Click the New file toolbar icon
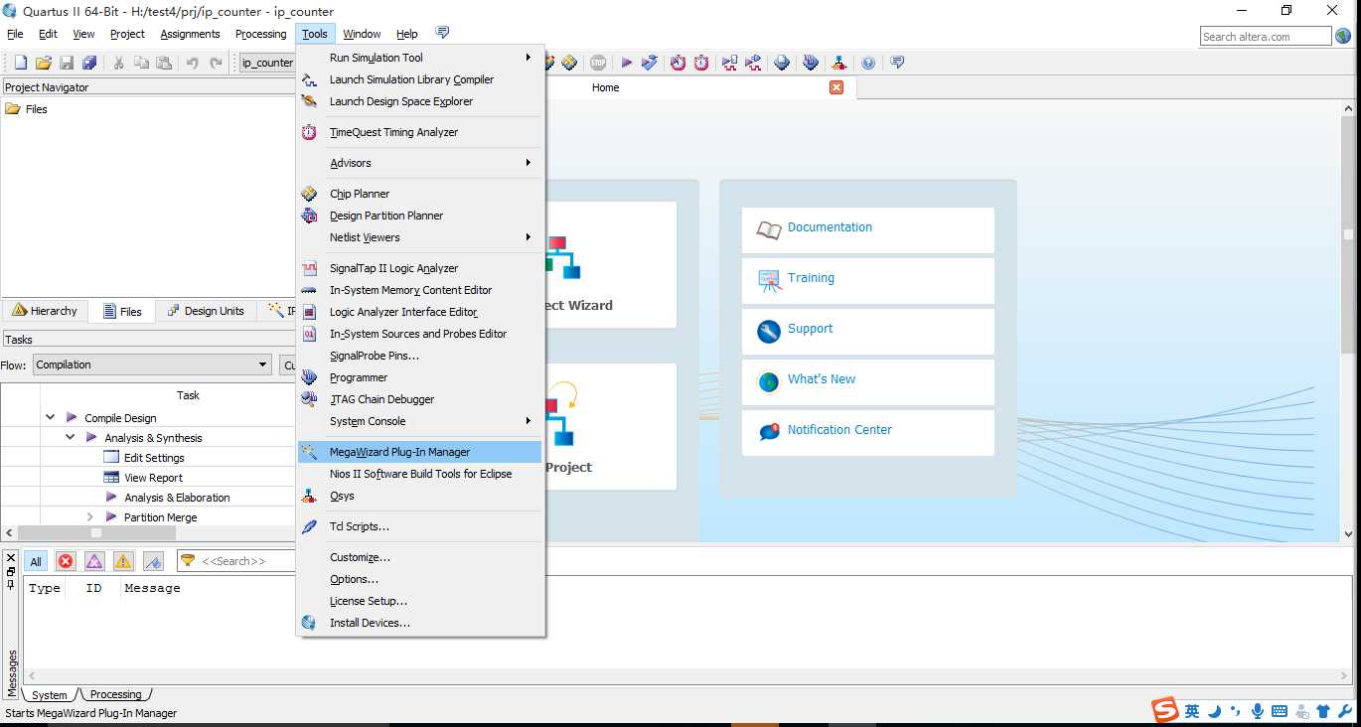The height and width of the screenshot is (727, 1361). tap(20, 63)
